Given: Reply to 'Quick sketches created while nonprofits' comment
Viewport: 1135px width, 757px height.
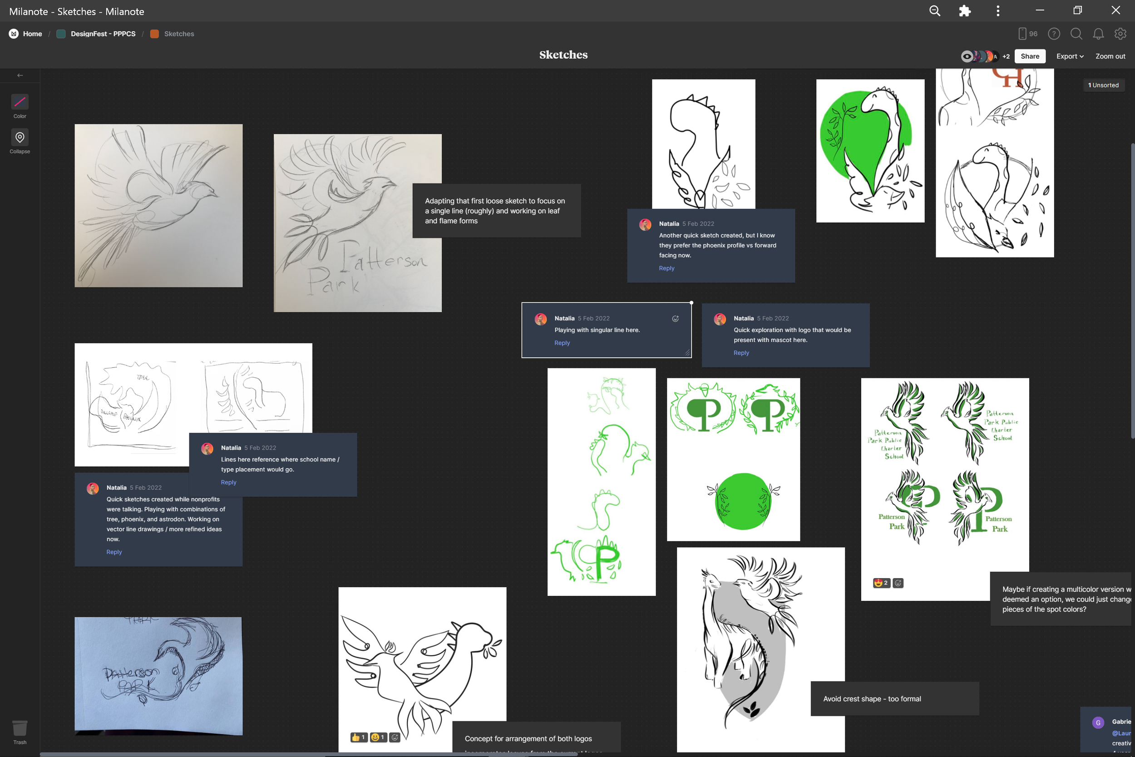Looking at the screenshot, I should 114,552.
